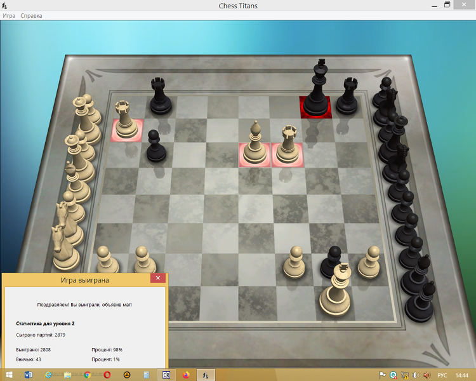Open the Windows Start button
Screen dimensions: 476x381
10,375
